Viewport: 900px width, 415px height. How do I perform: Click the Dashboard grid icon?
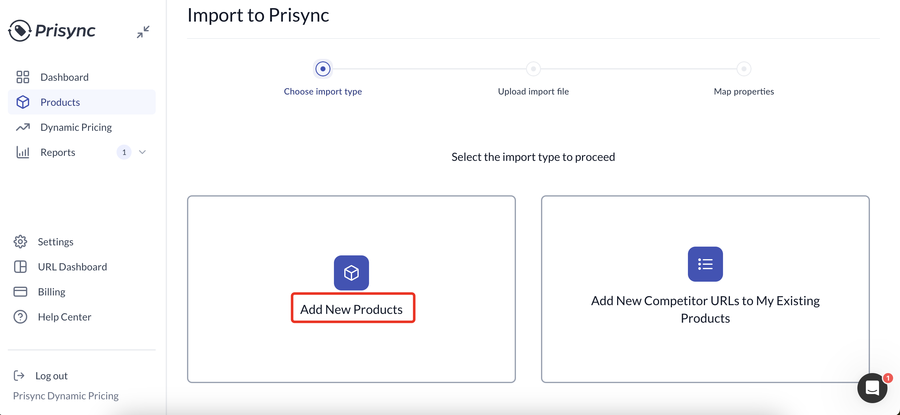23,77
